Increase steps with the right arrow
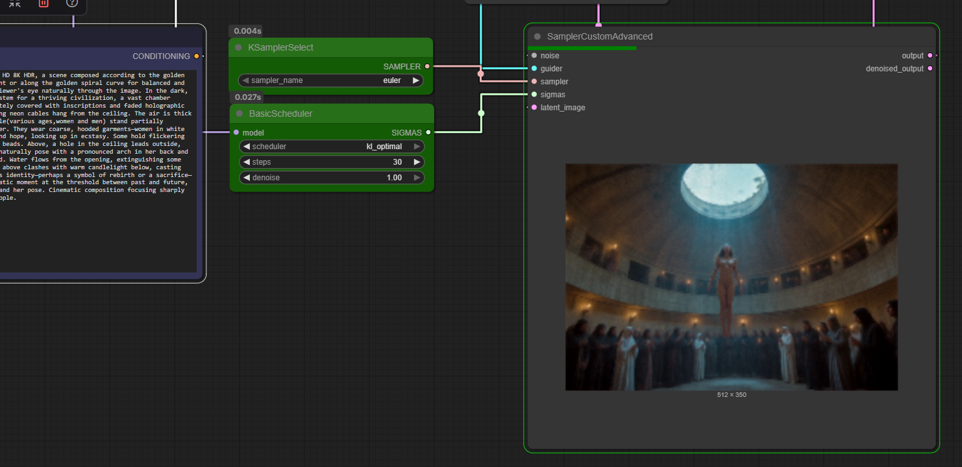 point(417,162)
